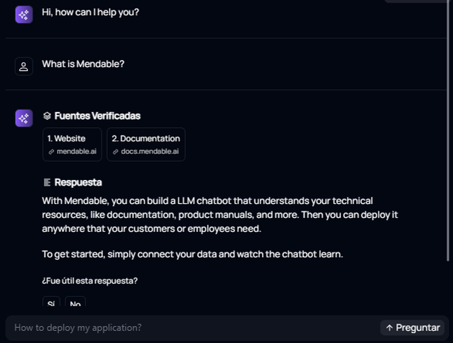Click the chat vertical scrollbar
The width and height of the screenshot is (453, 343).
(448, 130)
